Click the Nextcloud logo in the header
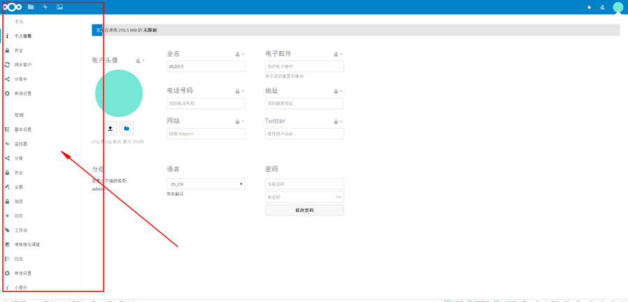 pos(12,7)
